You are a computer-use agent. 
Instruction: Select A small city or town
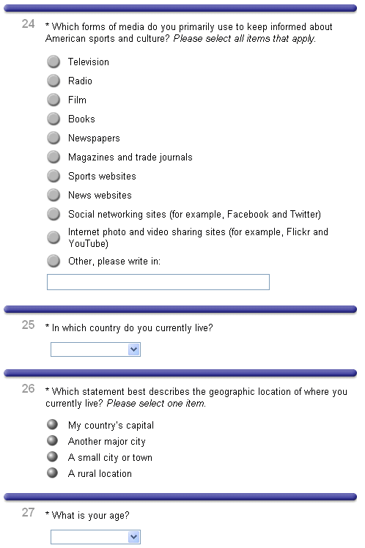(x=53, y=456)
